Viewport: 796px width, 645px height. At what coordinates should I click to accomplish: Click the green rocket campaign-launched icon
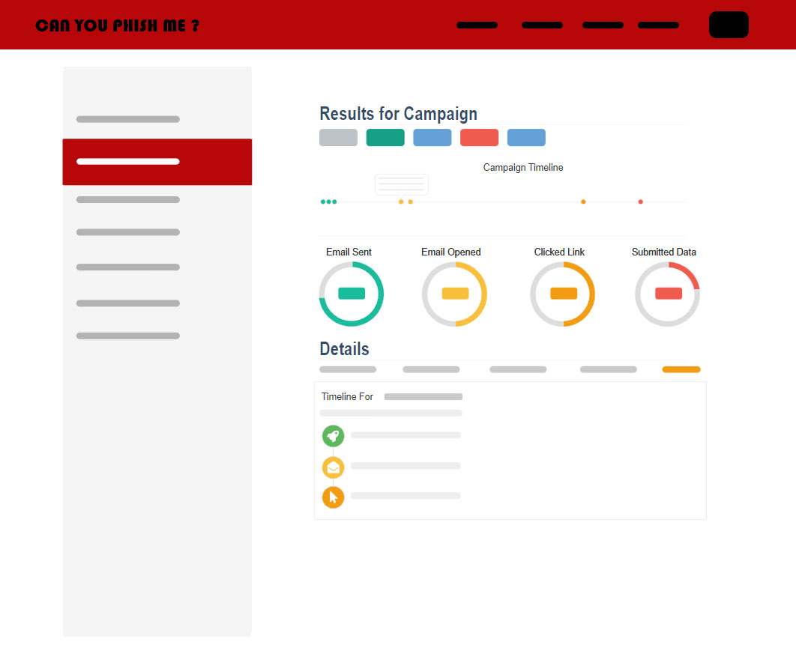[333, 436]
